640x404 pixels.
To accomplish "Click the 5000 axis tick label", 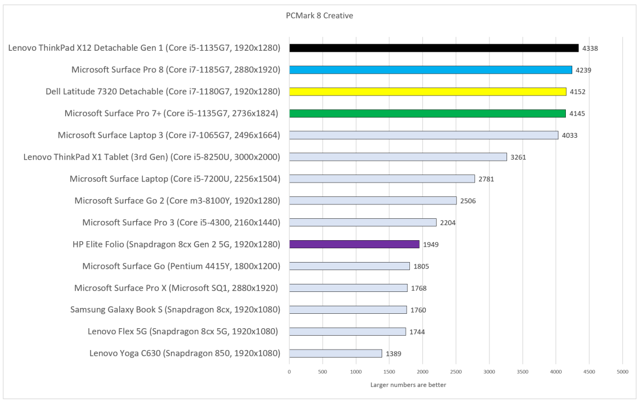I will pyautogui.click(x=622, y=372).
